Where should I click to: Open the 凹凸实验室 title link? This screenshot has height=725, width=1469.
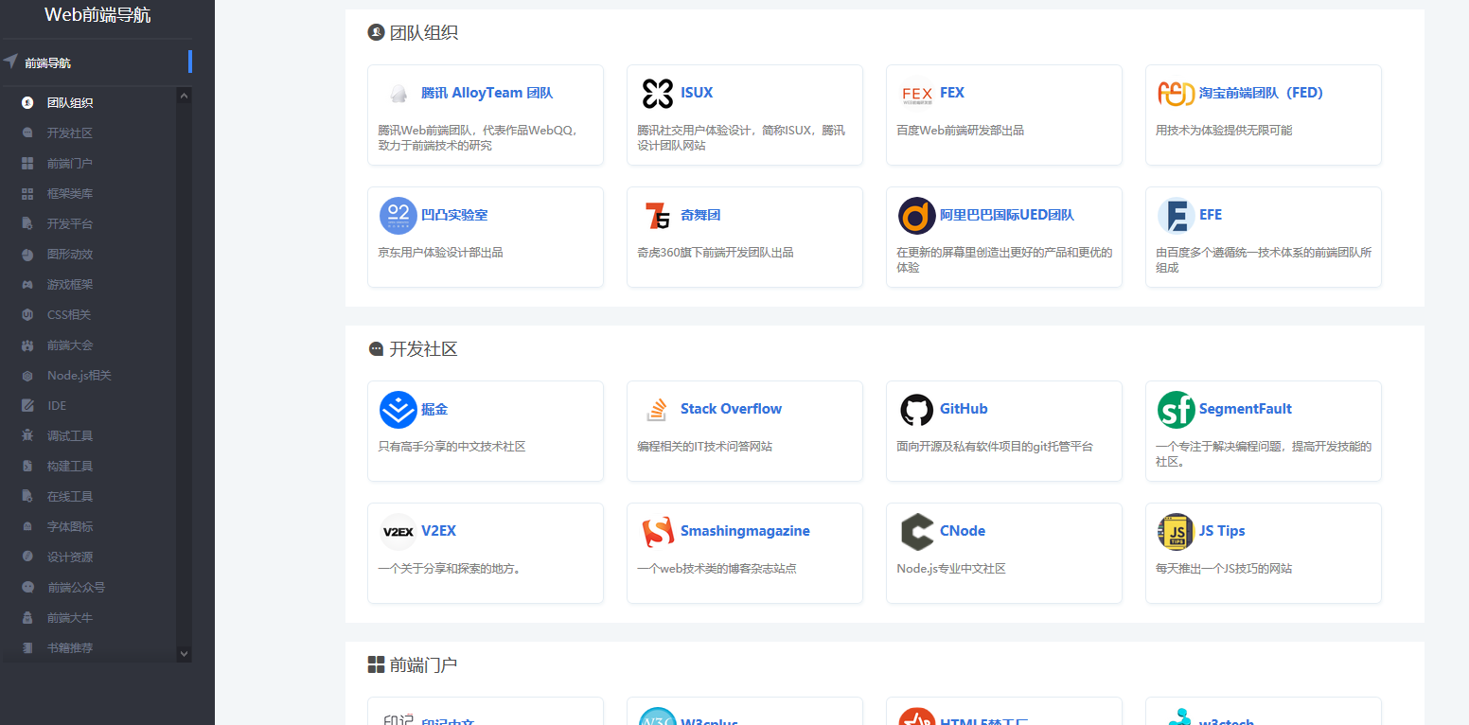click(454, 215)
